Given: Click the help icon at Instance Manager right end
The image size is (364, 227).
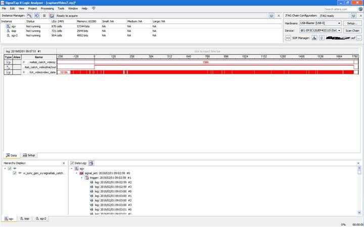Looking at the screenshot, I should (271, 16).
